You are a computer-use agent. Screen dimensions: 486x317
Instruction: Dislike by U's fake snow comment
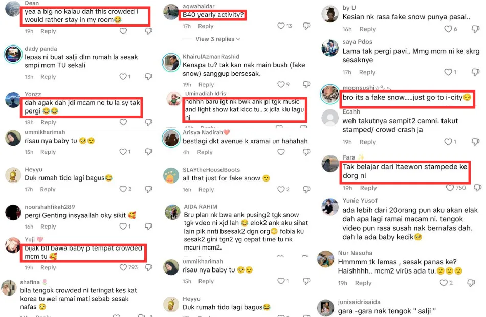tap(471, 29)
